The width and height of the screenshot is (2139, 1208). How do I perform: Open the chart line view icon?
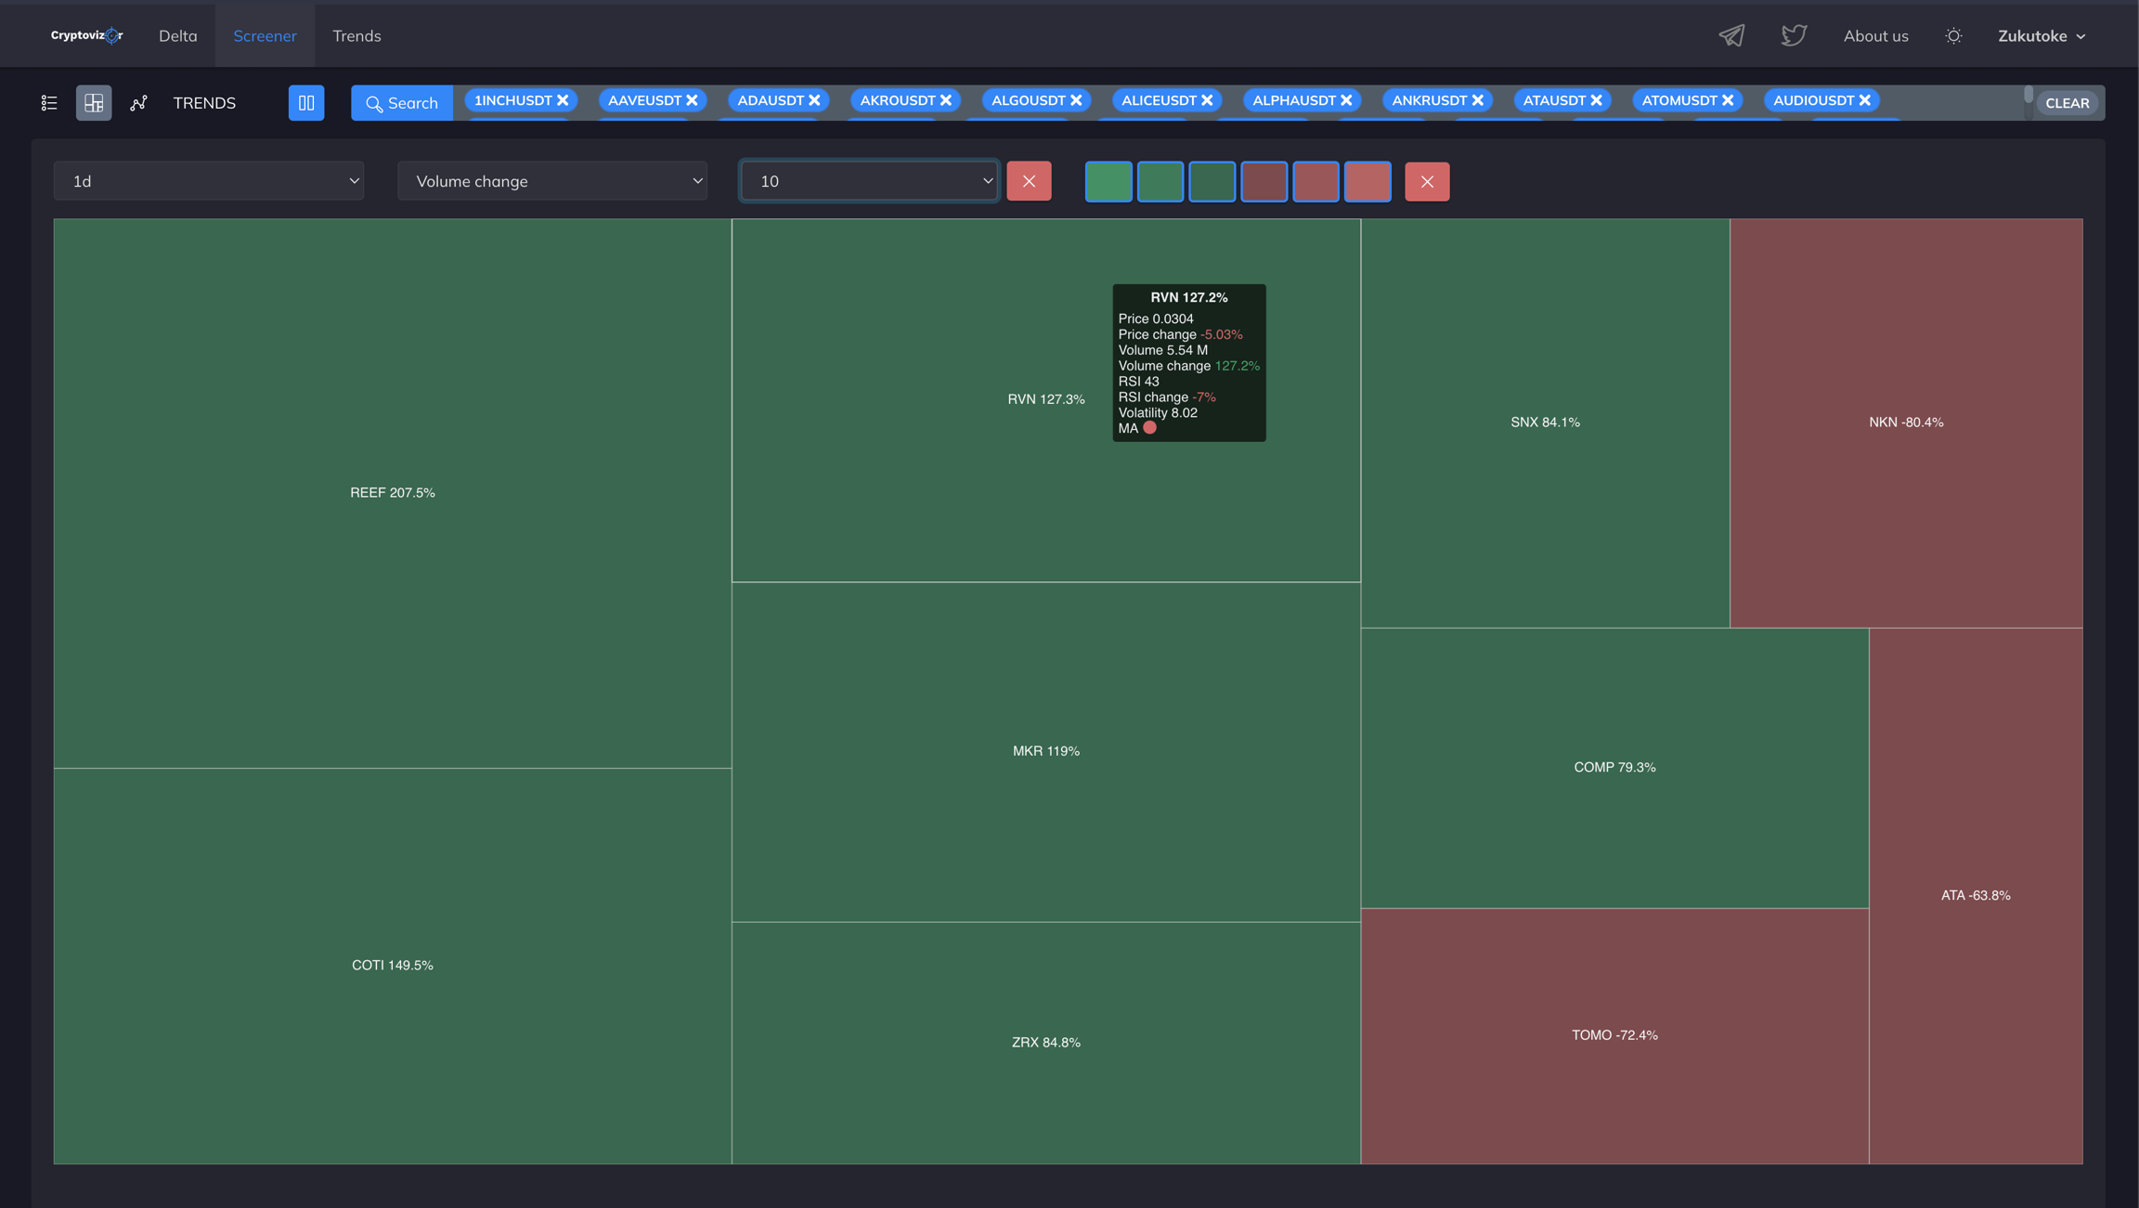(x=138, y=103)
